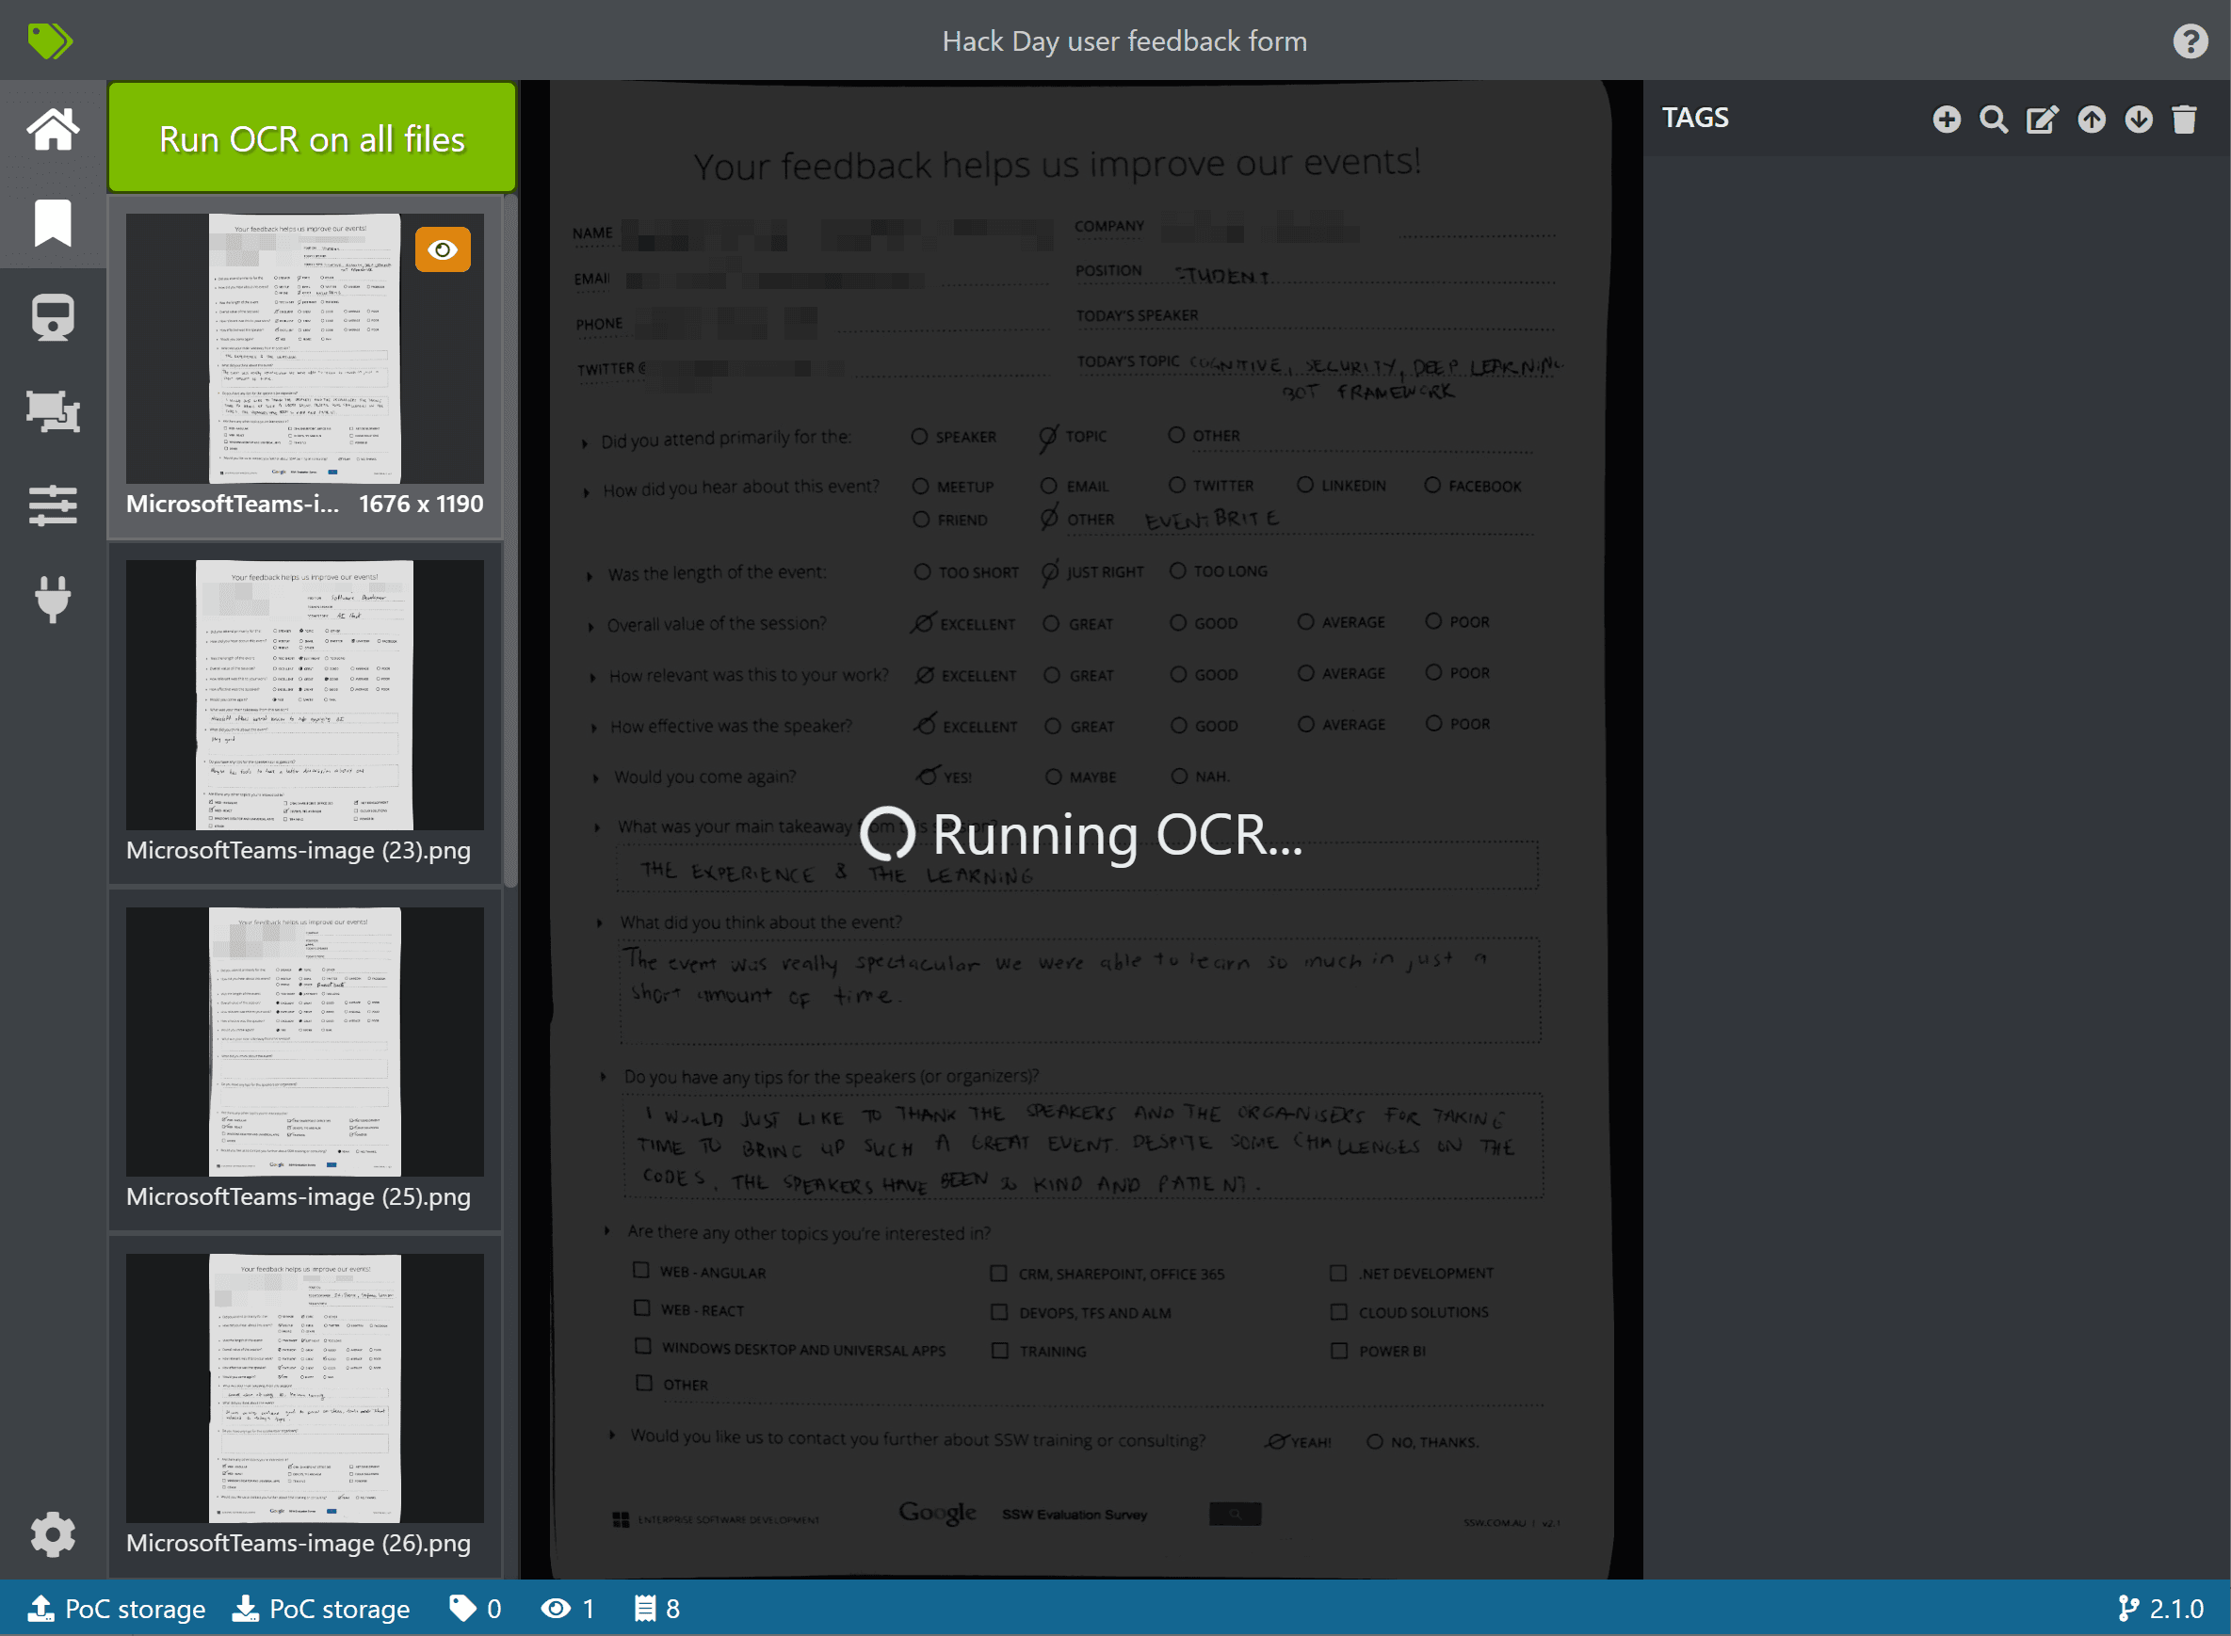Open settings via the gear icon

pyautogui.click(x=54, y=1534)
